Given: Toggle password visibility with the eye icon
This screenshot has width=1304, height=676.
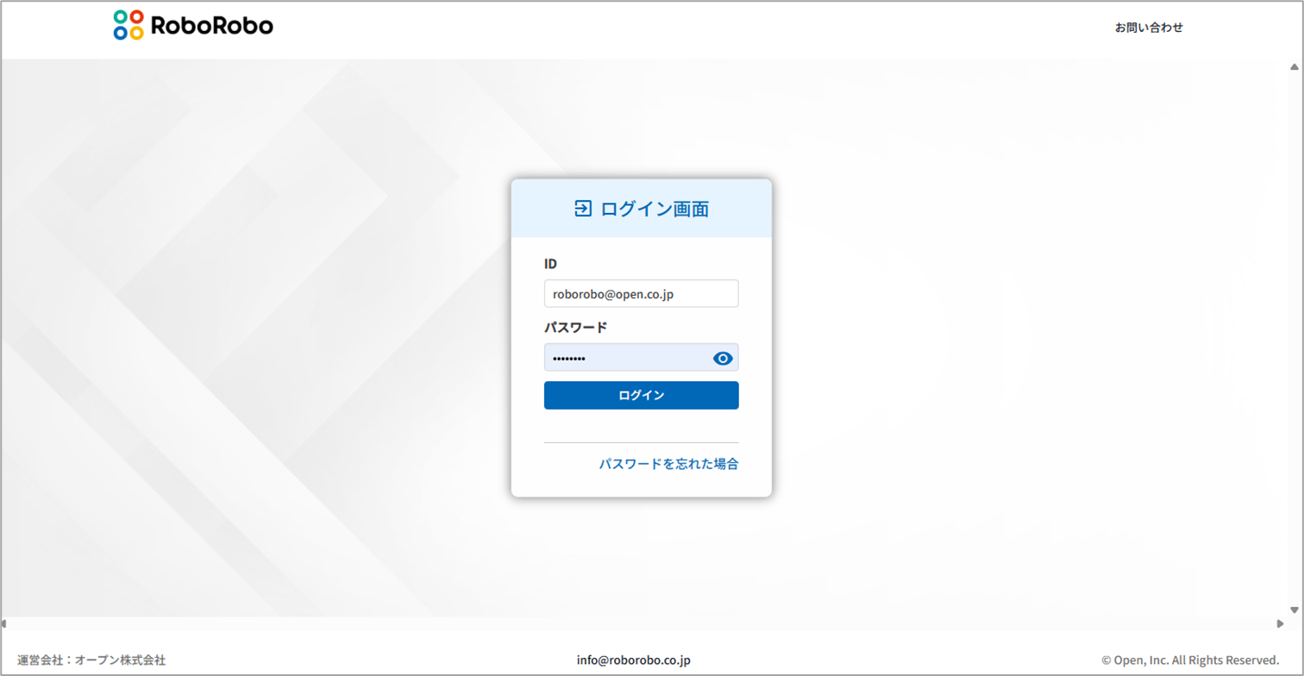Looking at the screenshot, I should [x=723, y=358].
